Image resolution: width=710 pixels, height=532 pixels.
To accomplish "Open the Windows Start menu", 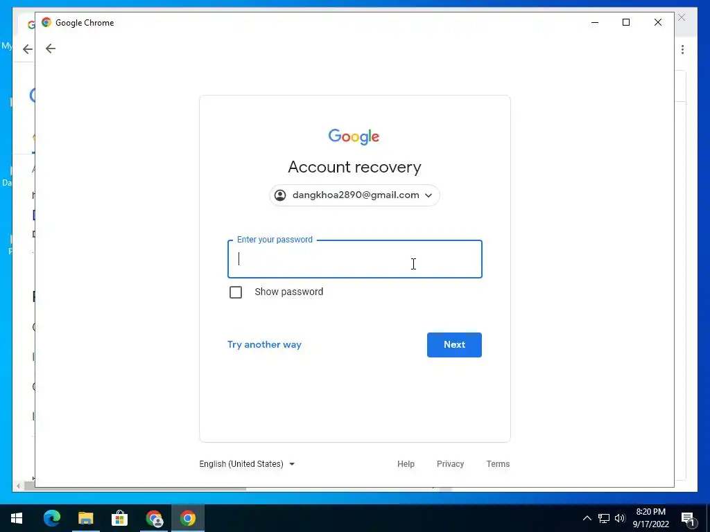I will 17,518.
